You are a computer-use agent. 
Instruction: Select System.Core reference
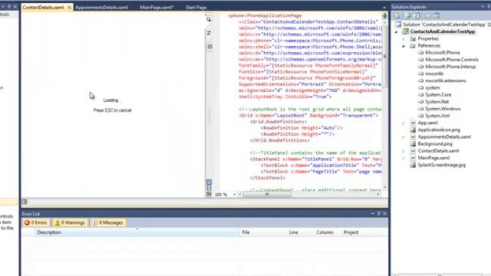click(438, 95)
